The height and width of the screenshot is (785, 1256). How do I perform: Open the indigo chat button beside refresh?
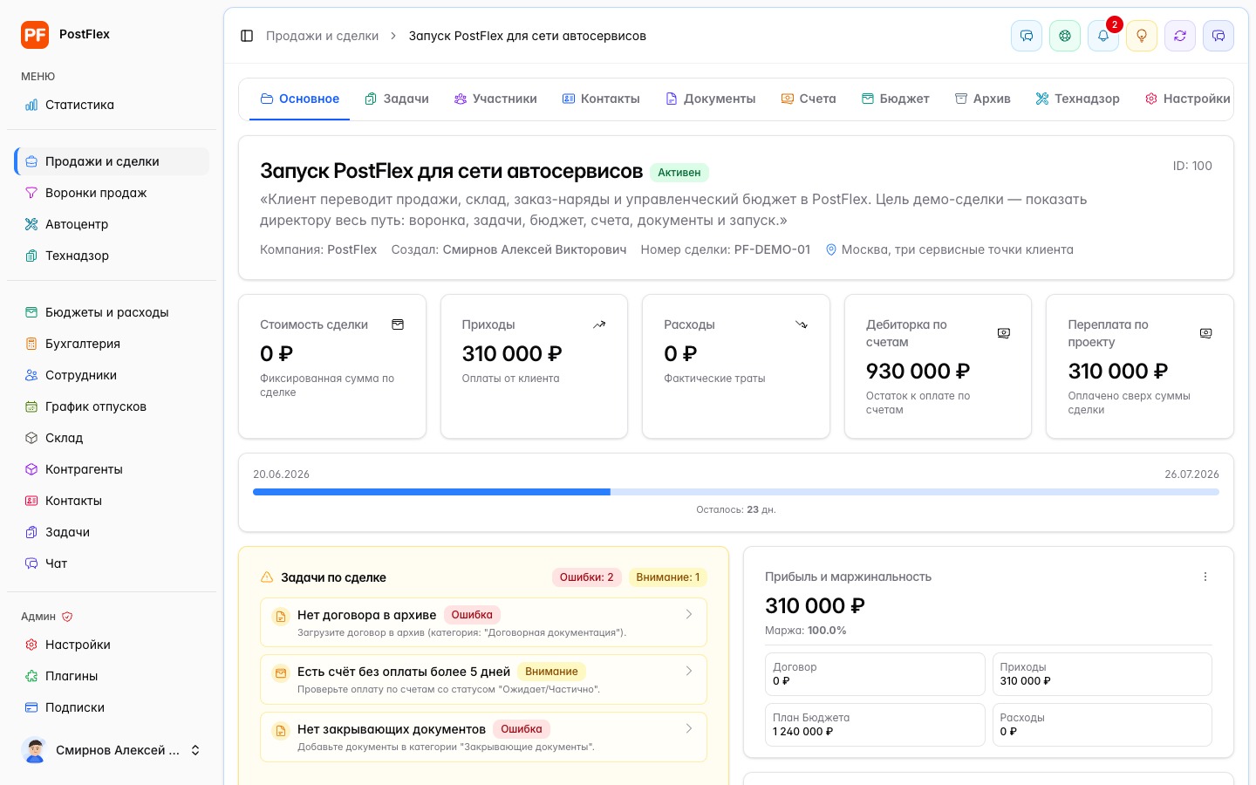tap(1218, 36)
